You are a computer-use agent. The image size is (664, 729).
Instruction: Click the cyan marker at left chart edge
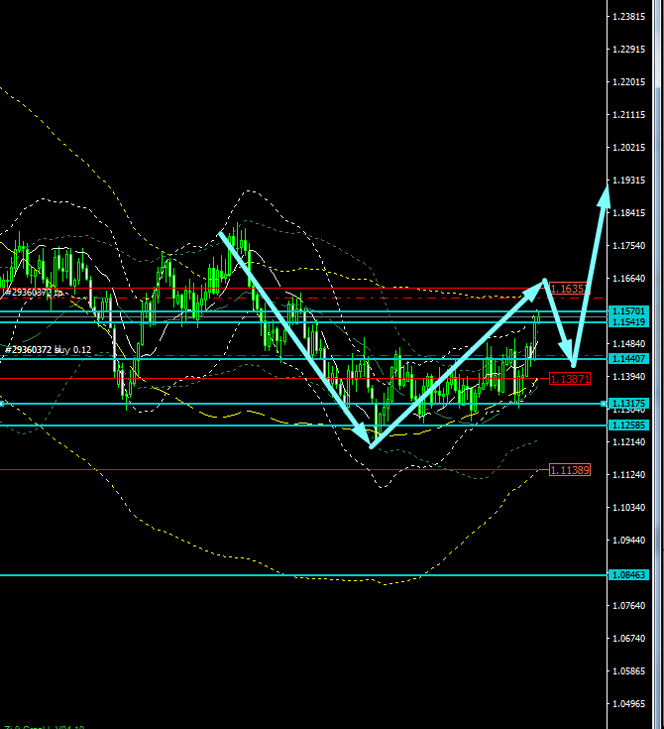pyautogui.click(x=2, y=404)
